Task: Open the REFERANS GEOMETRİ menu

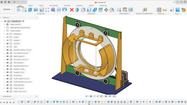Action: pyautogui.click(x=145, y=14)
